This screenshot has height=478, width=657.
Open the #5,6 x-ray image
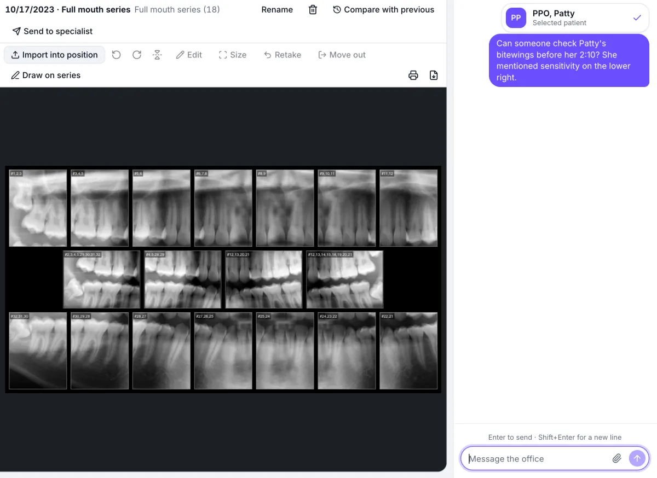(x=162, y=208)
